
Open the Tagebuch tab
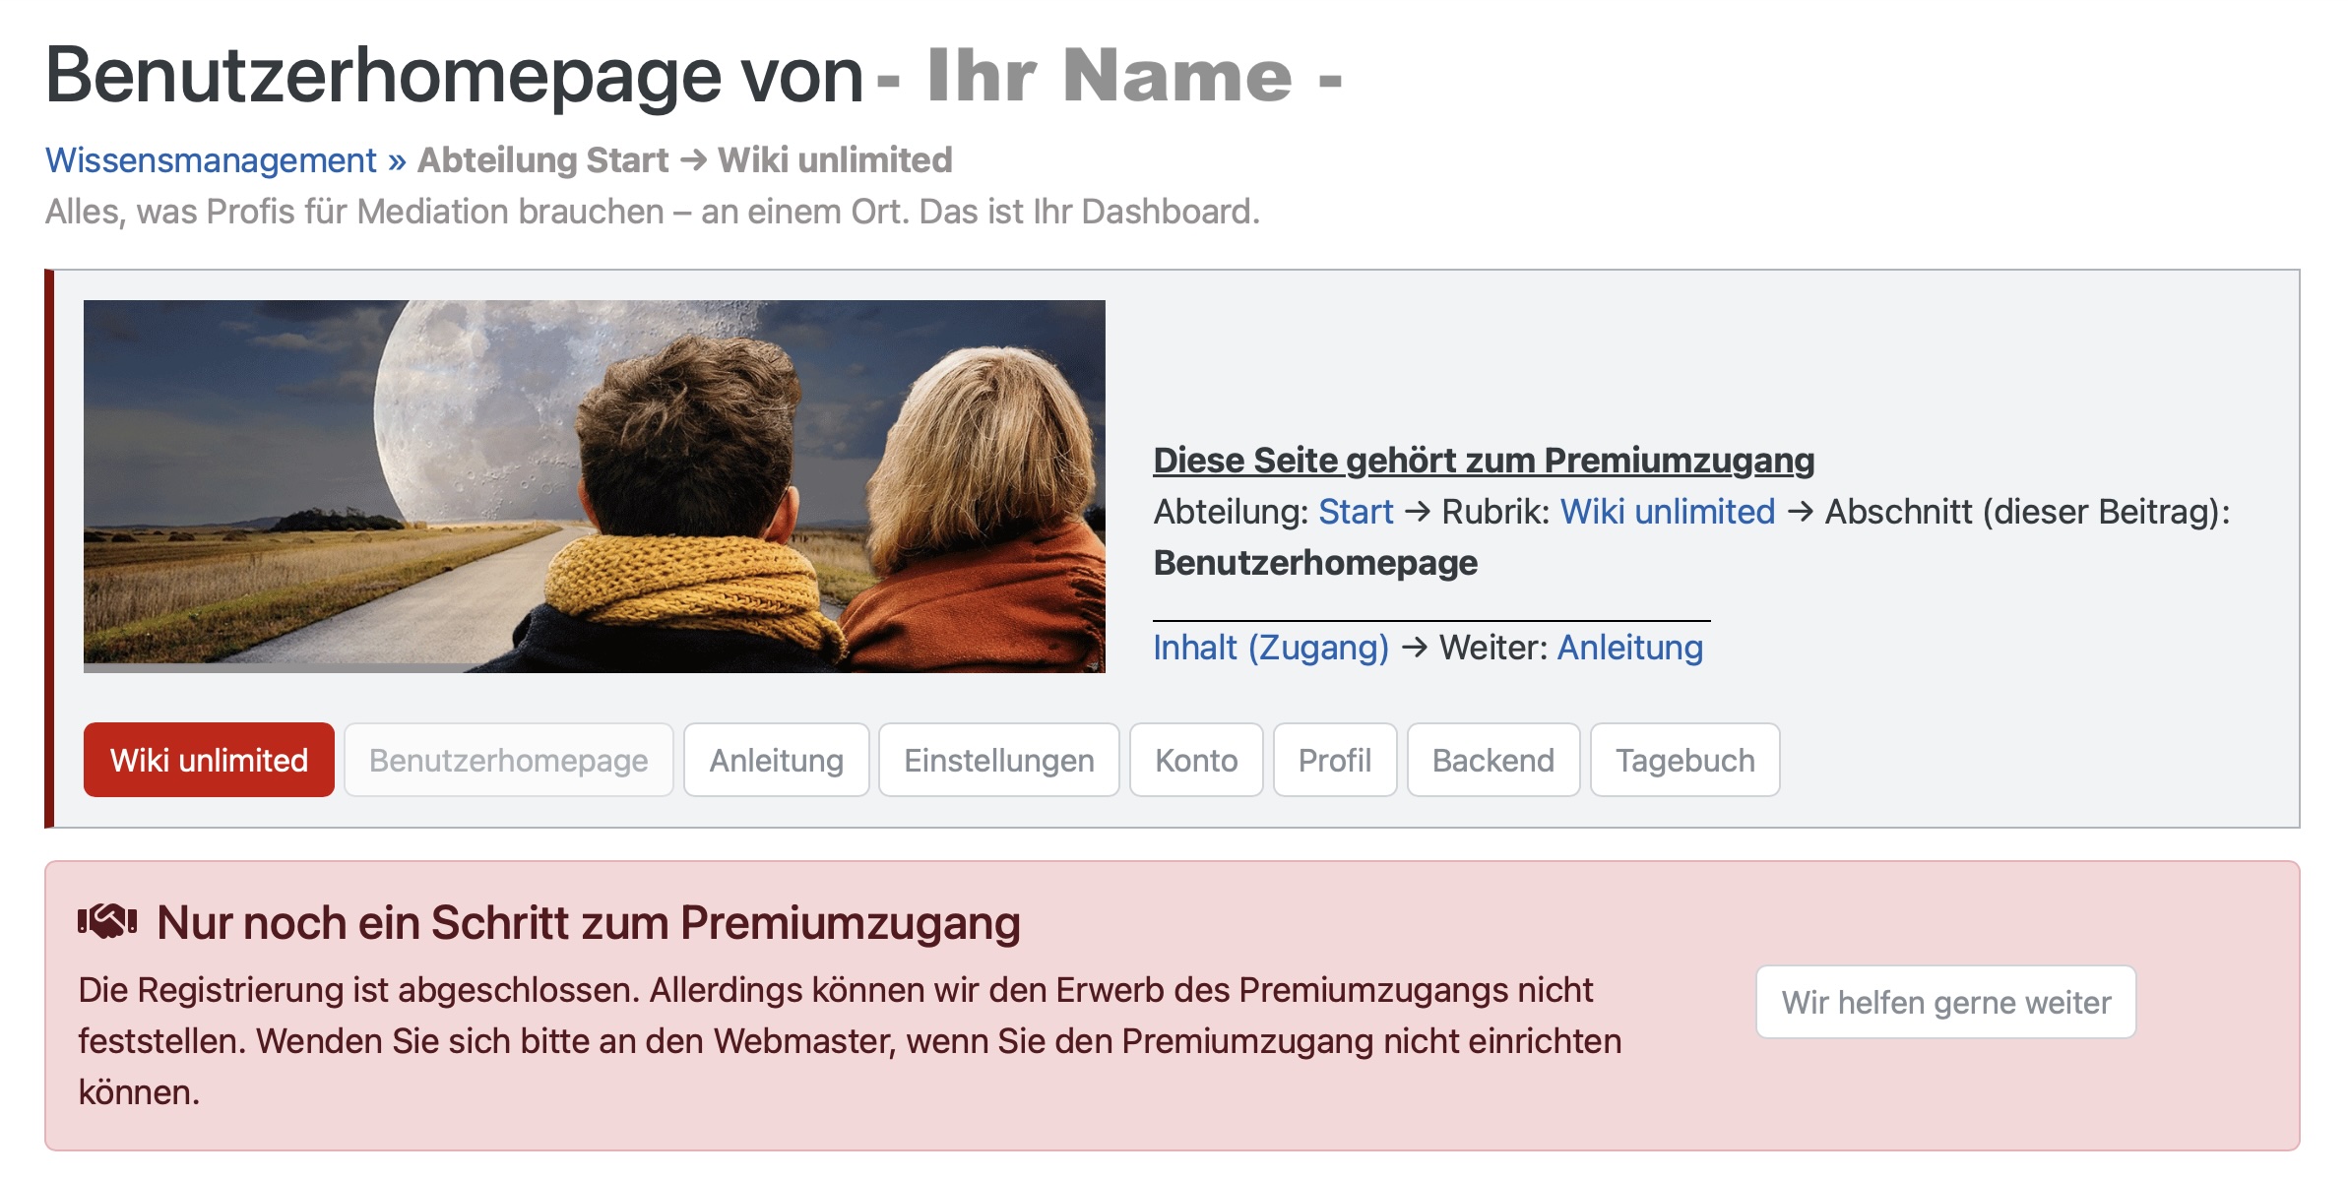pos(1684,760)
